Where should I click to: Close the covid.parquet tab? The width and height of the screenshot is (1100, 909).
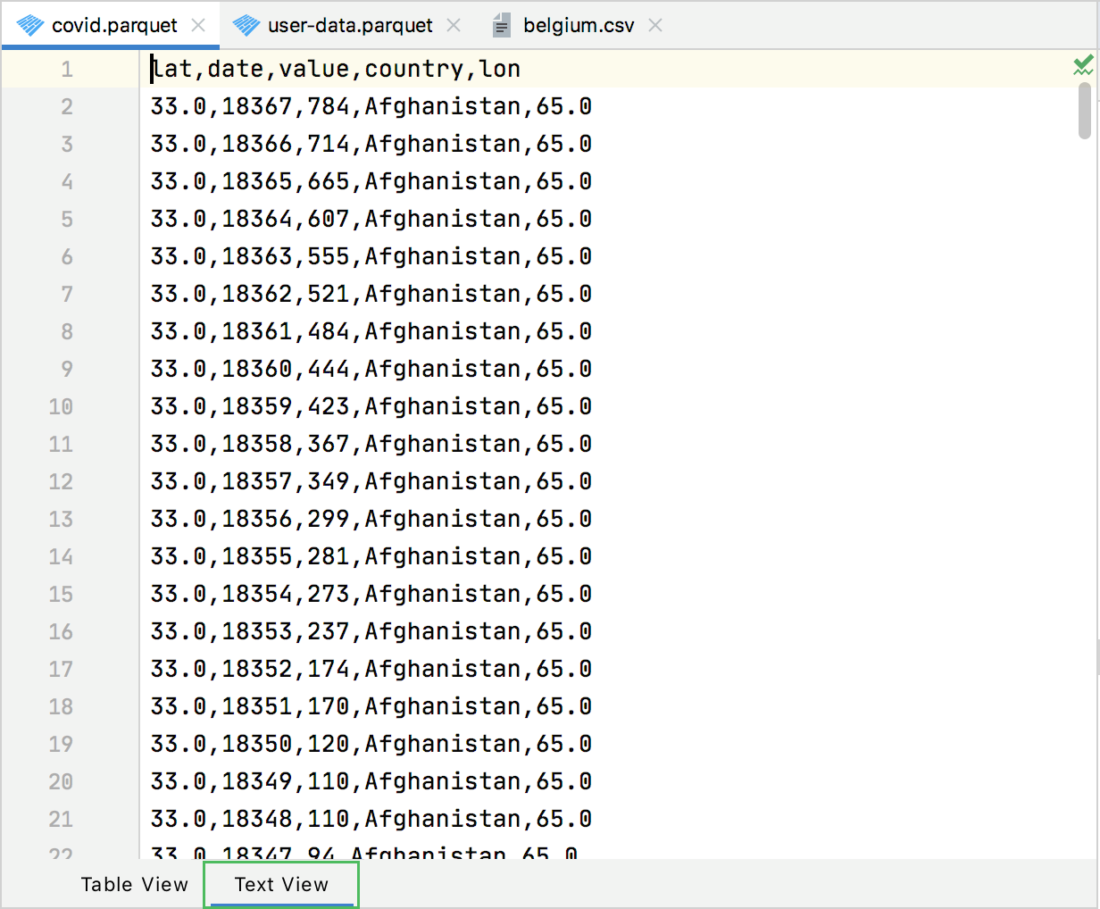coord(197,25)
